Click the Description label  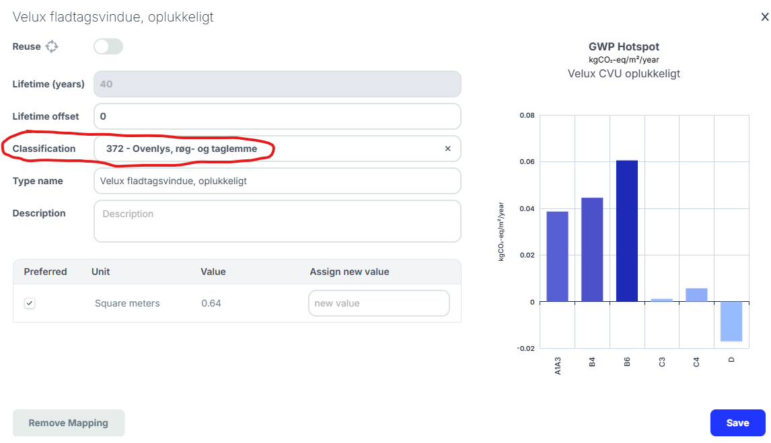[x=39, y=213]
